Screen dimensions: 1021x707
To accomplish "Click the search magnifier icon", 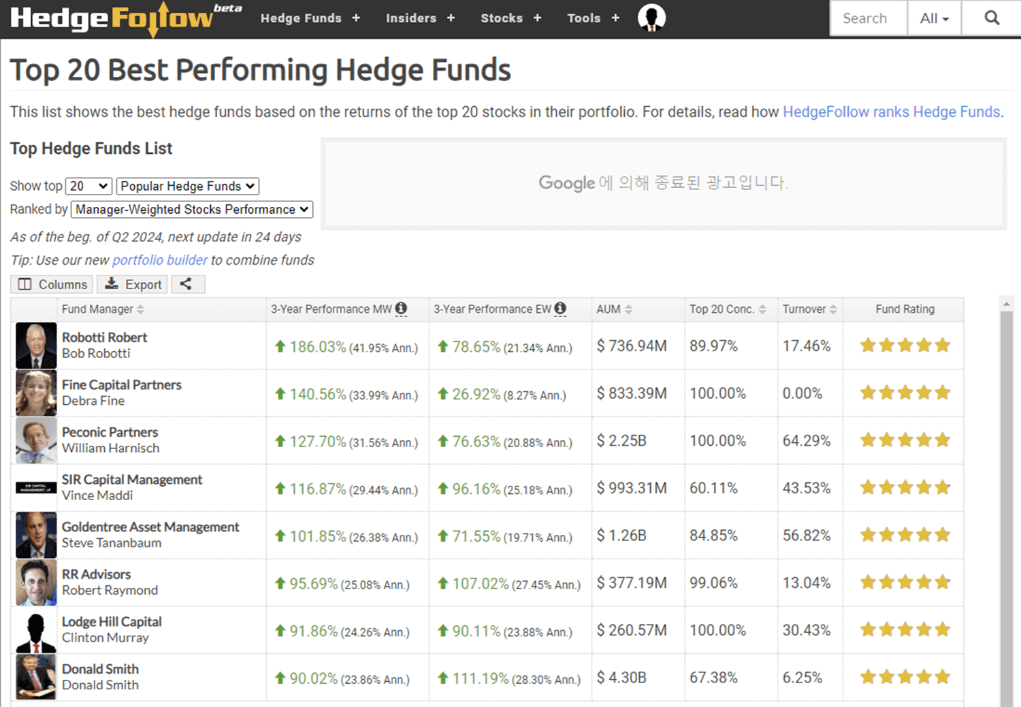I will click(x=992, y=18).
